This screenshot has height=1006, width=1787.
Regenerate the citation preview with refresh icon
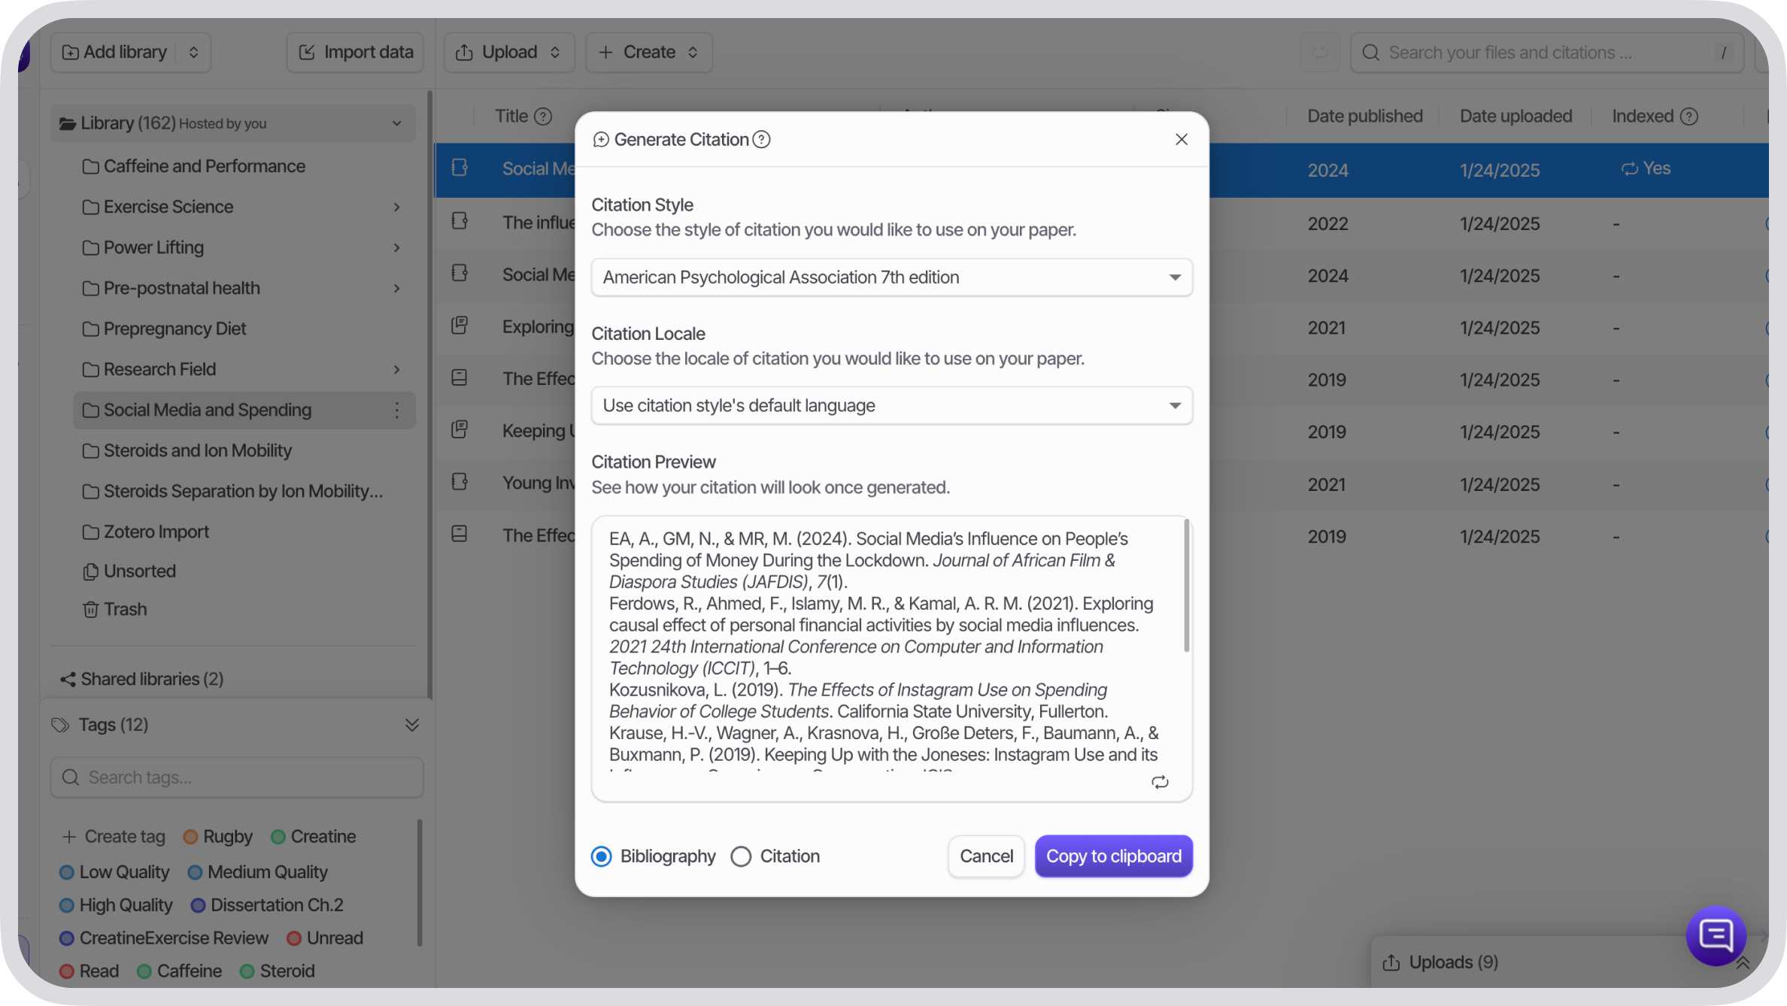1159,783
